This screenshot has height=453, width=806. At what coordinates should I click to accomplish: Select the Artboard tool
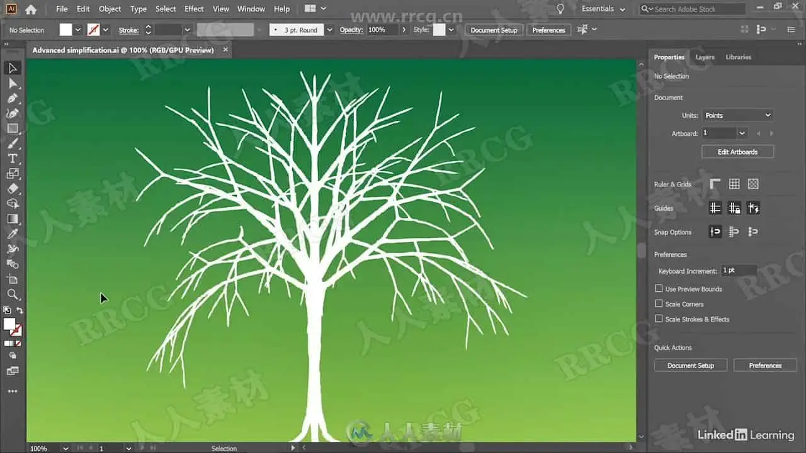tap(13, 279)
